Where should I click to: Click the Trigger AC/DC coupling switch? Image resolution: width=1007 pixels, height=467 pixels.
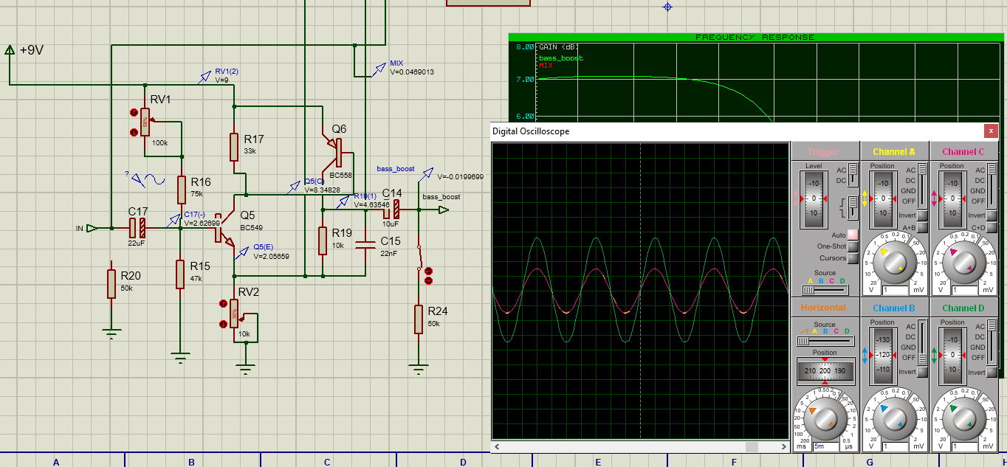point(853,175)
